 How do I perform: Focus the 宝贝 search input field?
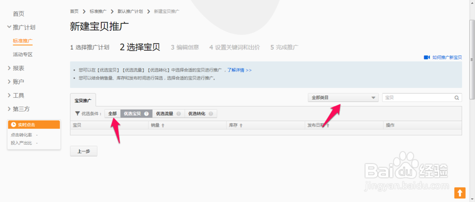point(417,98)
